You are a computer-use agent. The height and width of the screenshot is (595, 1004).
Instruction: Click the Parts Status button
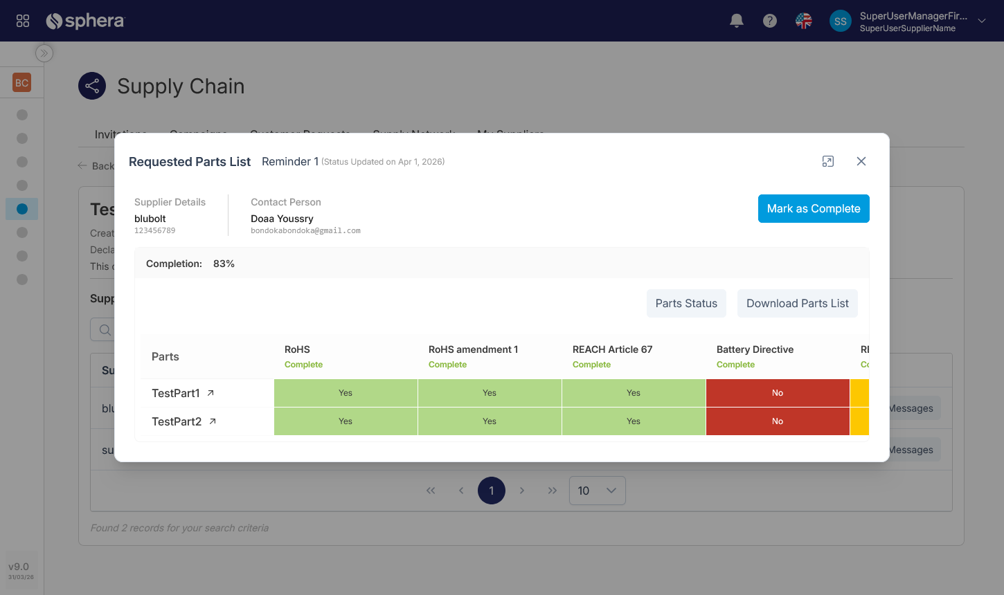tap(686, 304)
